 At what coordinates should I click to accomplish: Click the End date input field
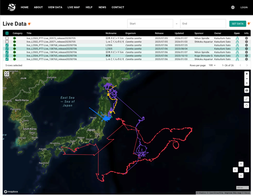click(x=203, y=24)
